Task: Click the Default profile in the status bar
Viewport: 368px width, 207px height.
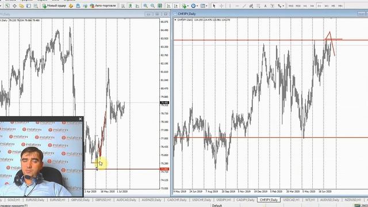Action: point(217,206)
